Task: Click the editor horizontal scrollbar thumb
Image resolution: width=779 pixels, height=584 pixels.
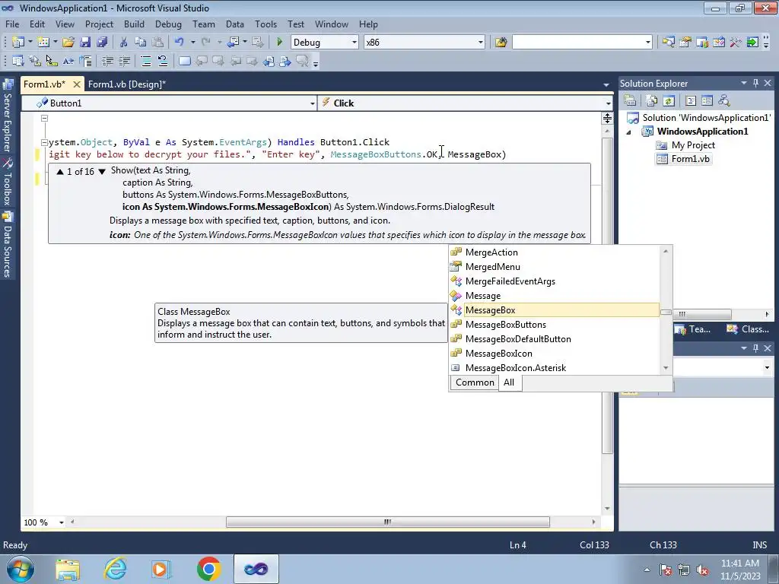Action: pos(388,522)
